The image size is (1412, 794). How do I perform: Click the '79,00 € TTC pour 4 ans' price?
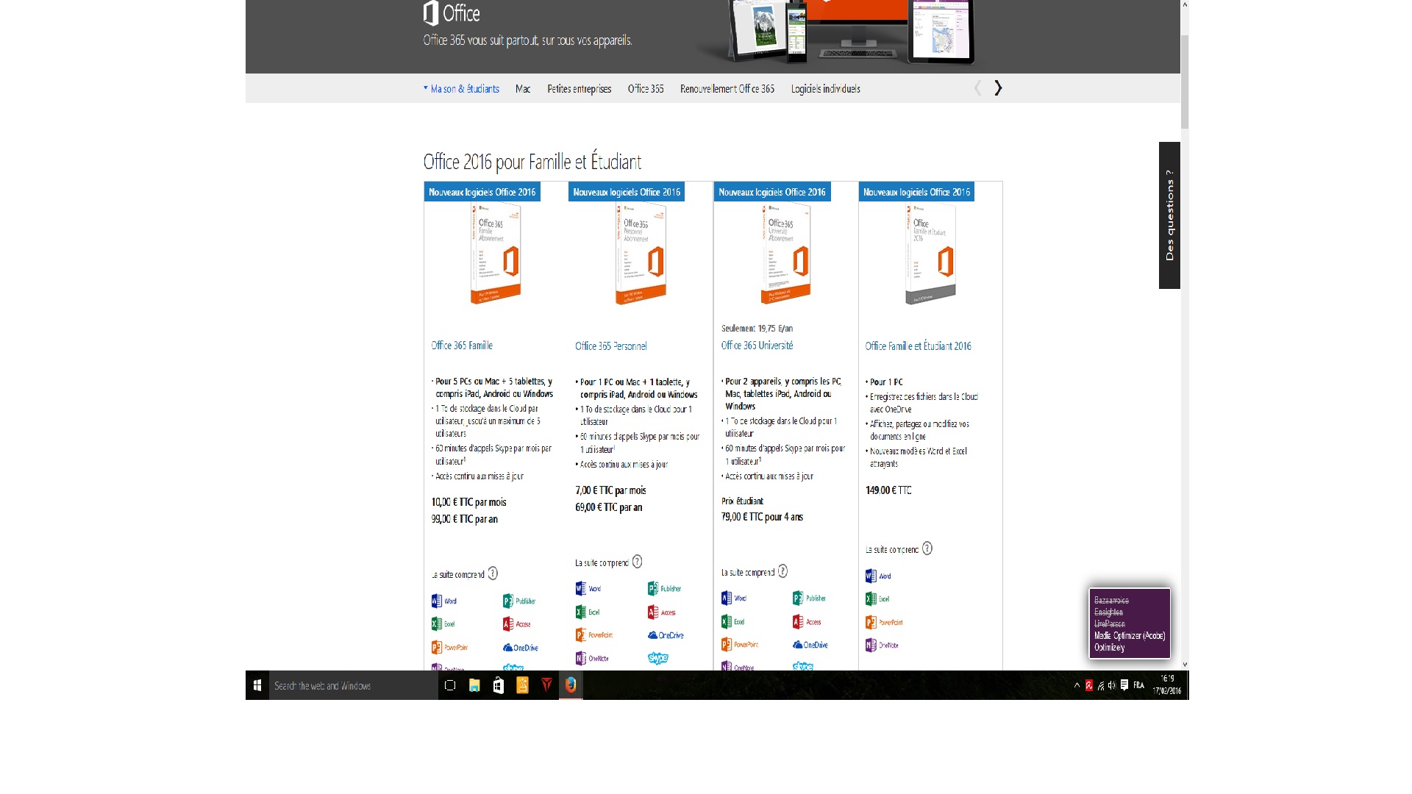[762, 517]
